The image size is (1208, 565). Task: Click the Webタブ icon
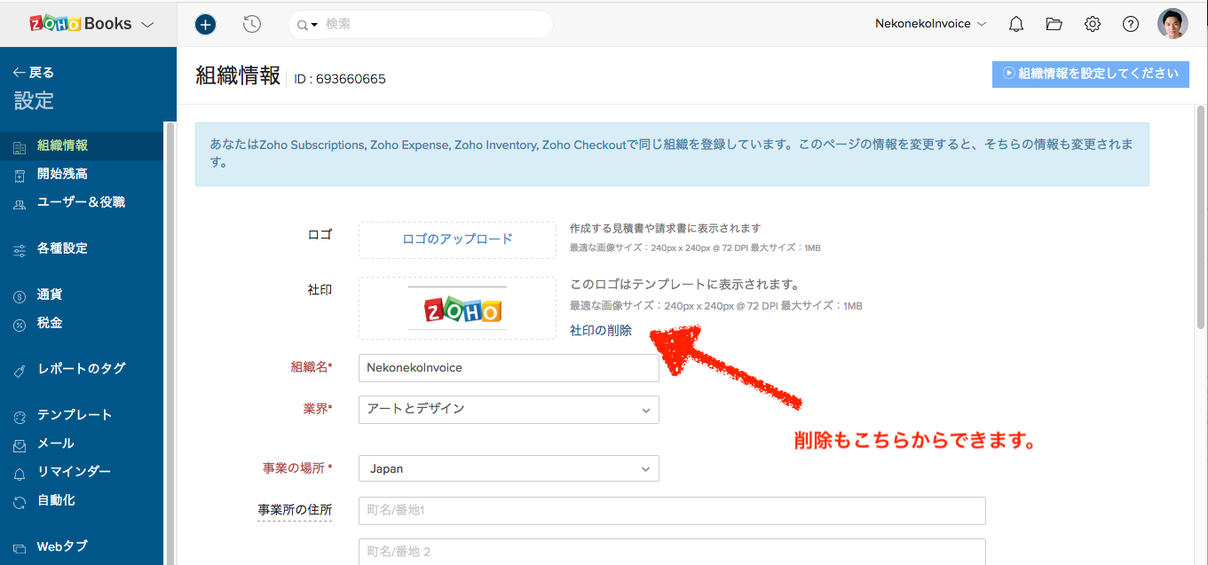coord(20,547)
